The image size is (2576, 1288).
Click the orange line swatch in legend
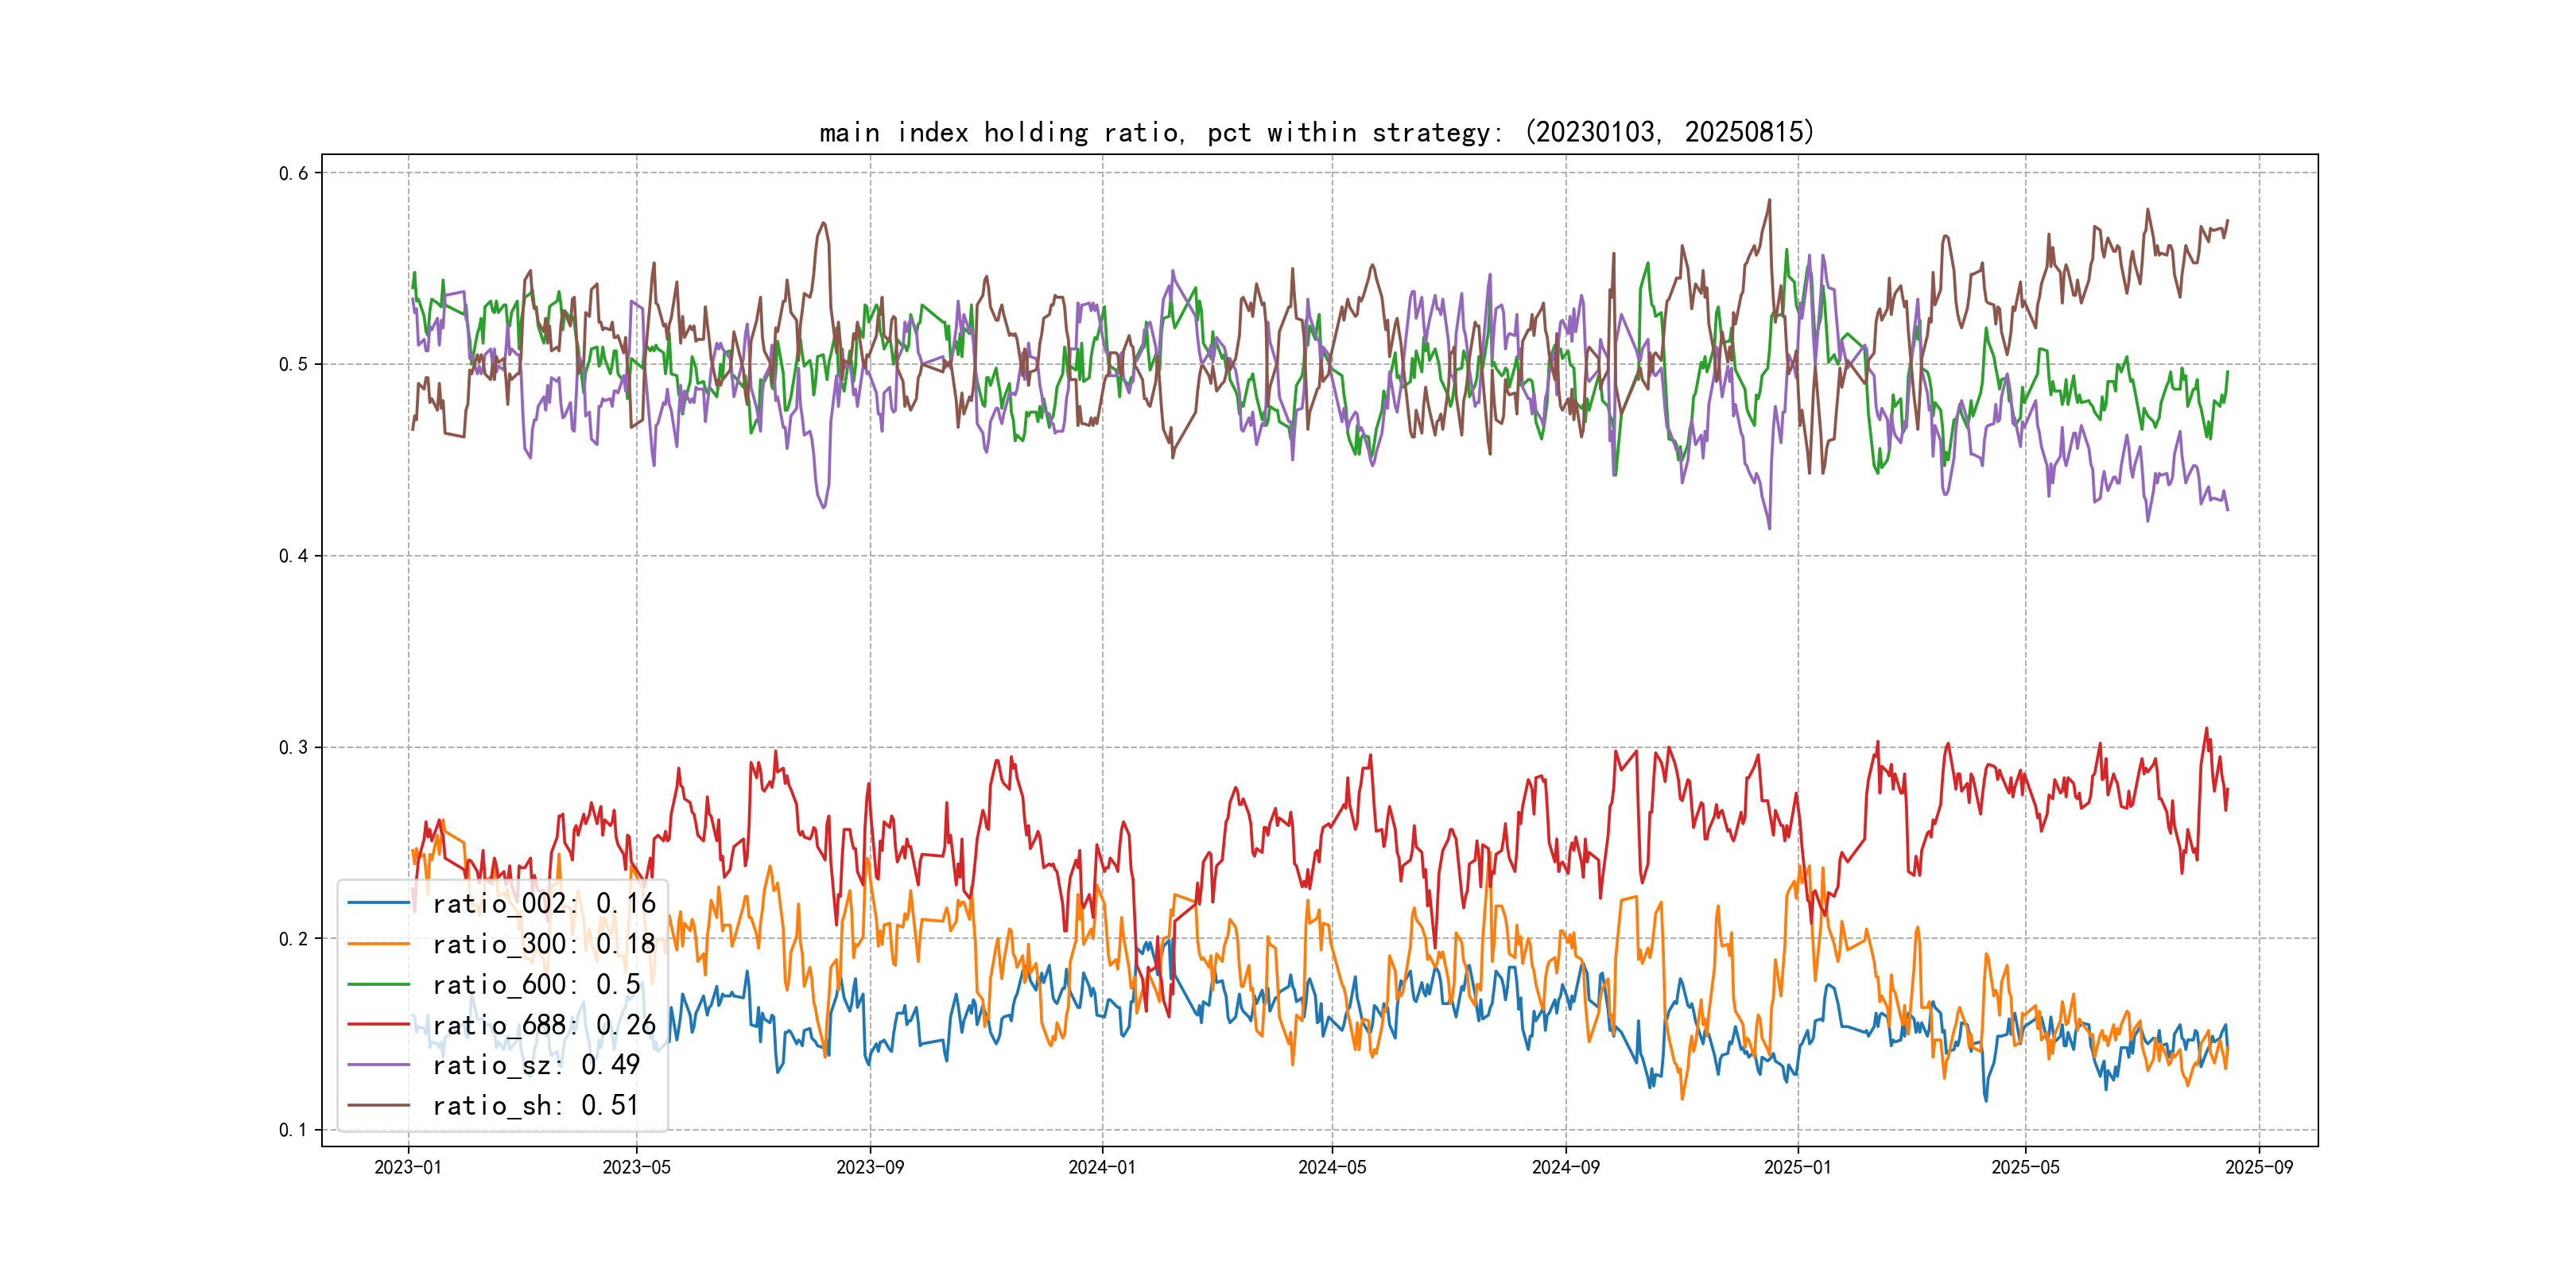[x=379, y=944]
